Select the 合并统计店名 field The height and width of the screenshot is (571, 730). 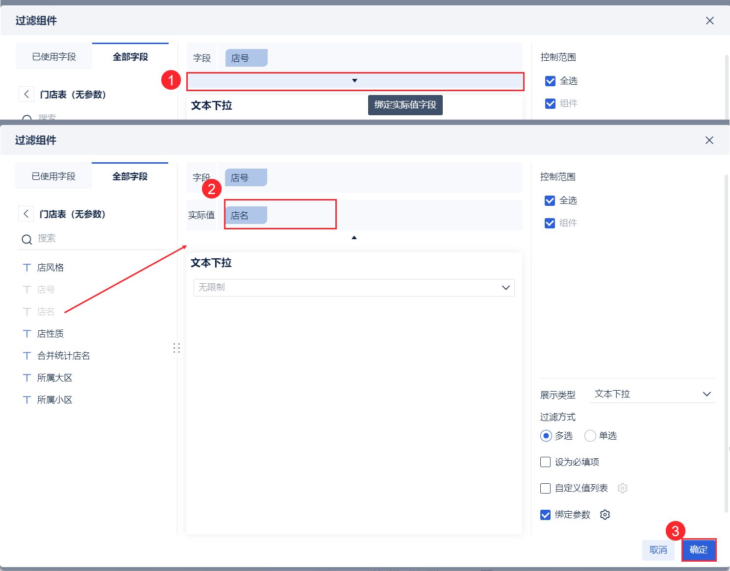point(64,355)
